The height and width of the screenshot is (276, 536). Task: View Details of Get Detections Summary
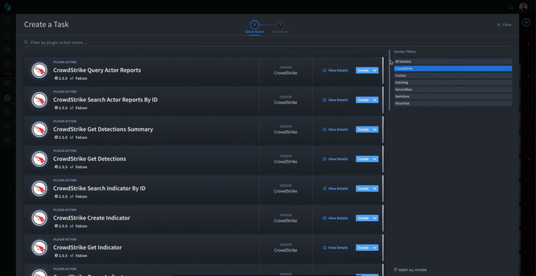pyautogui.click(x=335, y=130)
